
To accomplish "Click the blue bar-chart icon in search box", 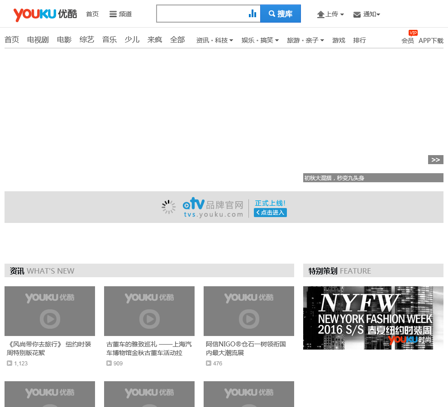I will coord(253,14).
